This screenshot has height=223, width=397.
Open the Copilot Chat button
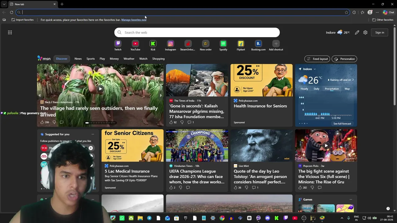click(x=388, y=12)
